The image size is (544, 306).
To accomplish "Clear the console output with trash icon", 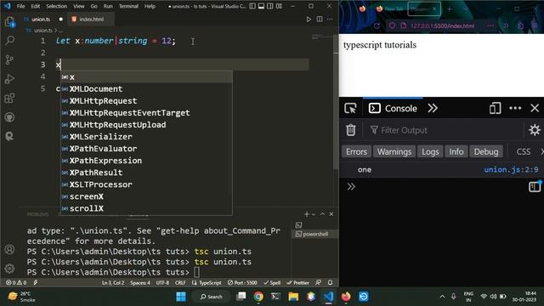I will point(351,130).
